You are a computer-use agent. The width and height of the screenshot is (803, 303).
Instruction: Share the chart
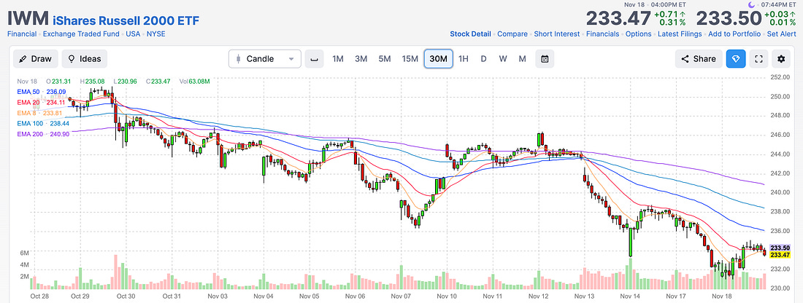[x=699, y=59]
